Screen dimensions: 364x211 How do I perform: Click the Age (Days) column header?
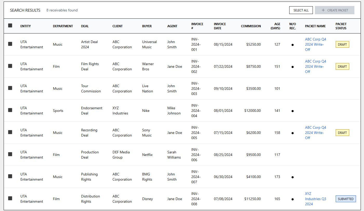coord(275,26)
